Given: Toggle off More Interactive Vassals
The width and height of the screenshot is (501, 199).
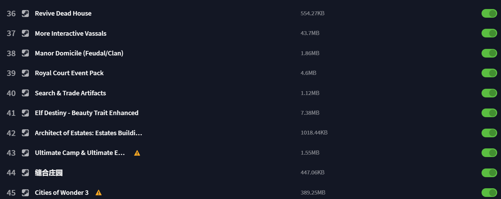Looking at the screenshot, I should coord(489,33).
